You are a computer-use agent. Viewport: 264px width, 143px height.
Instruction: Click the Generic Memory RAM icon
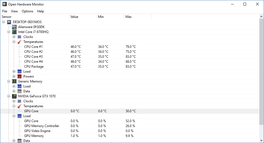14,81
